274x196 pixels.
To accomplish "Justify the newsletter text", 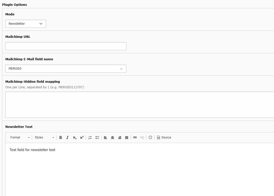I will [127, 137].
